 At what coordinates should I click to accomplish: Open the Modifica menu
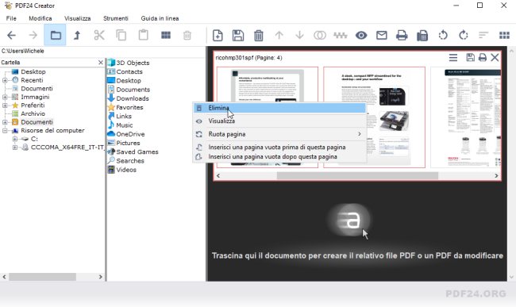[x=40, y=18]
